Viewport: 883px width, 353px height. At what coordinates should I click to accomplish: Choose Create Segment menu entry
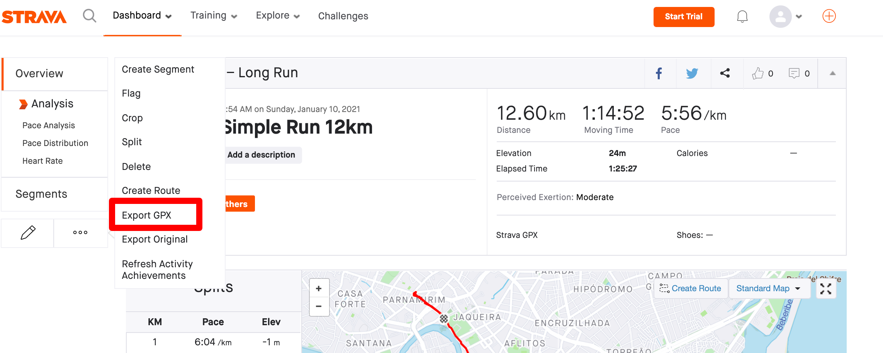pos(158,69)
